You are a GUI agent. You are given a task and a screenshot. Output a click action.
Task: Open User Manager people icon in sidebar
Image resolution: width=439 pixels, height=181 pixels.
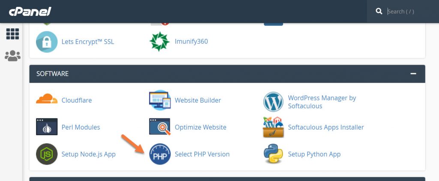pyautogui.click(x=12, y=56)
